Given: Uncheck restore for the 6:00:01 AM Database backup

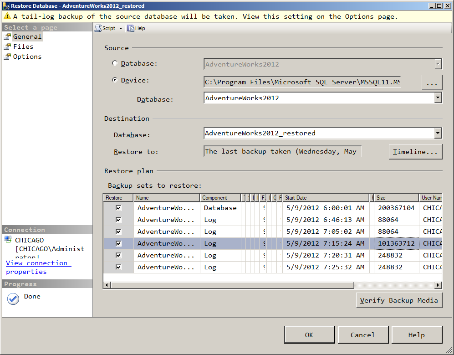Looking at the screenshot, I should [x=118, y=208].
